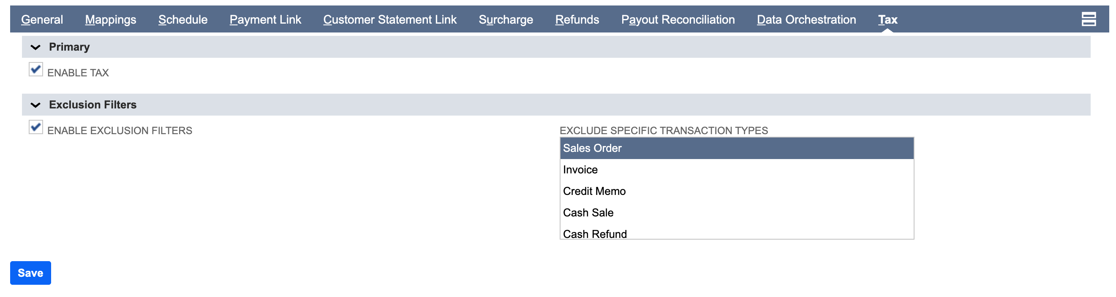Switch to the Surcharge tab
Screen dimensions: 1116x297
tap(506, 20)
